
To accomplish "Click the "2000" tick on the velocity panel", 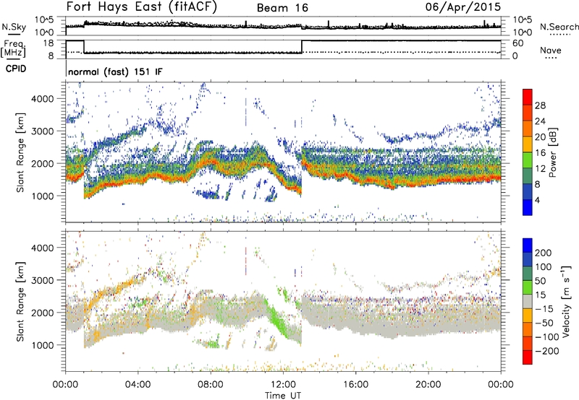I will [42, 313].
